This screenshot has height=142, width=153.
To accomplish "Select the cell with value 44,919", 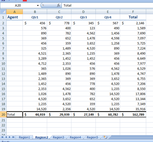I will (35, 114).
